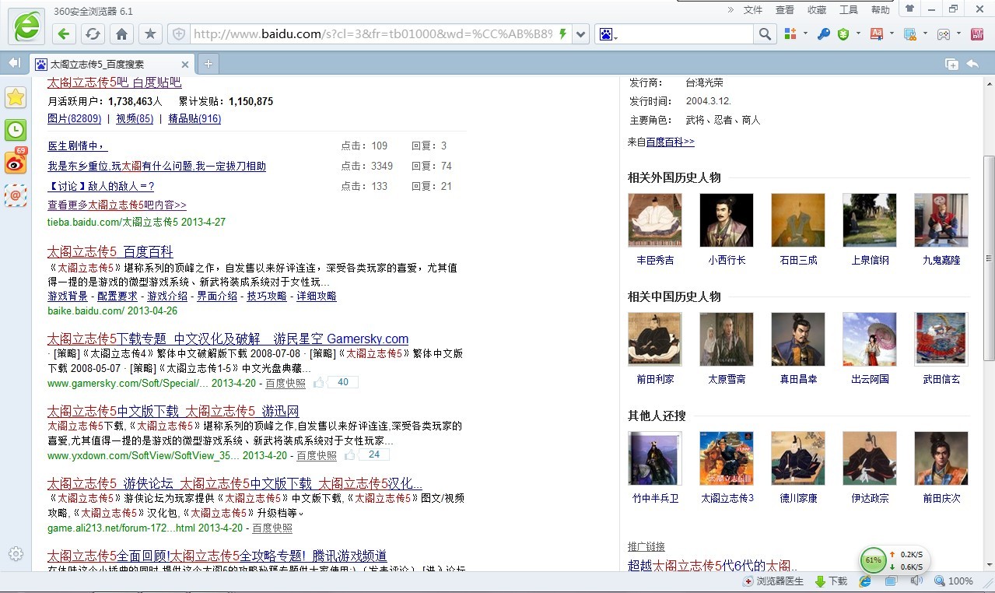Screen dimensions: 995x593
Task: Click the speaker mute icon in status bar
Action: tap(916, 581)
